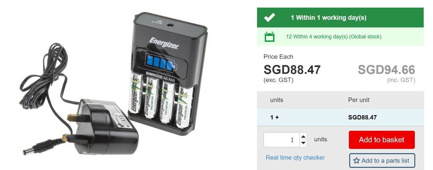Image resolution: width=433 pixels, height=170 pixels.
Task: Click the 'Per unit' column header
Action: click(x=359, y=100)
